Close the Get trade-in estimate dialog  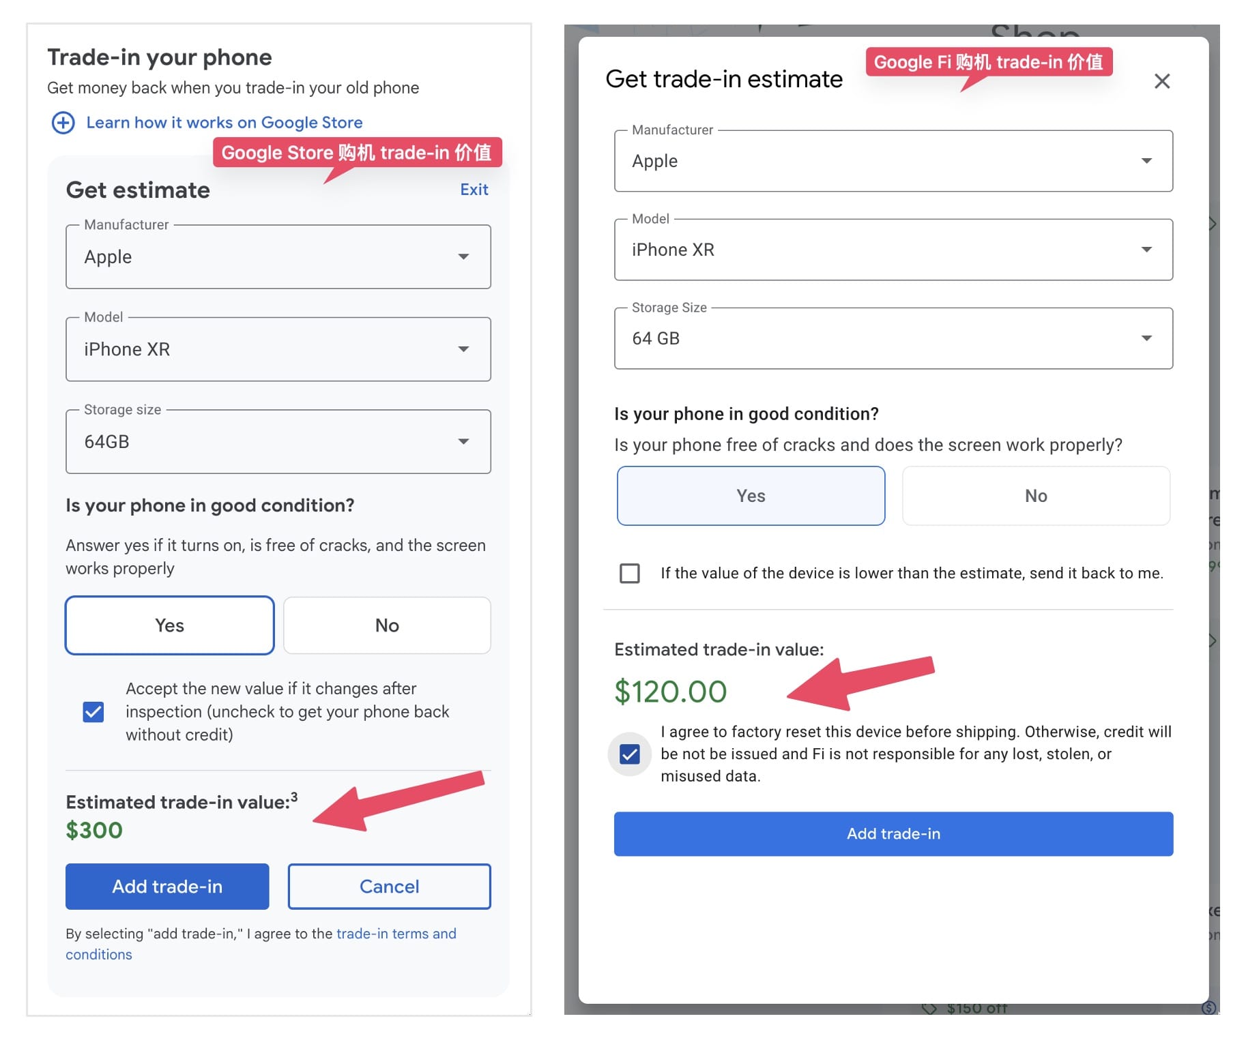(1161, 81)
